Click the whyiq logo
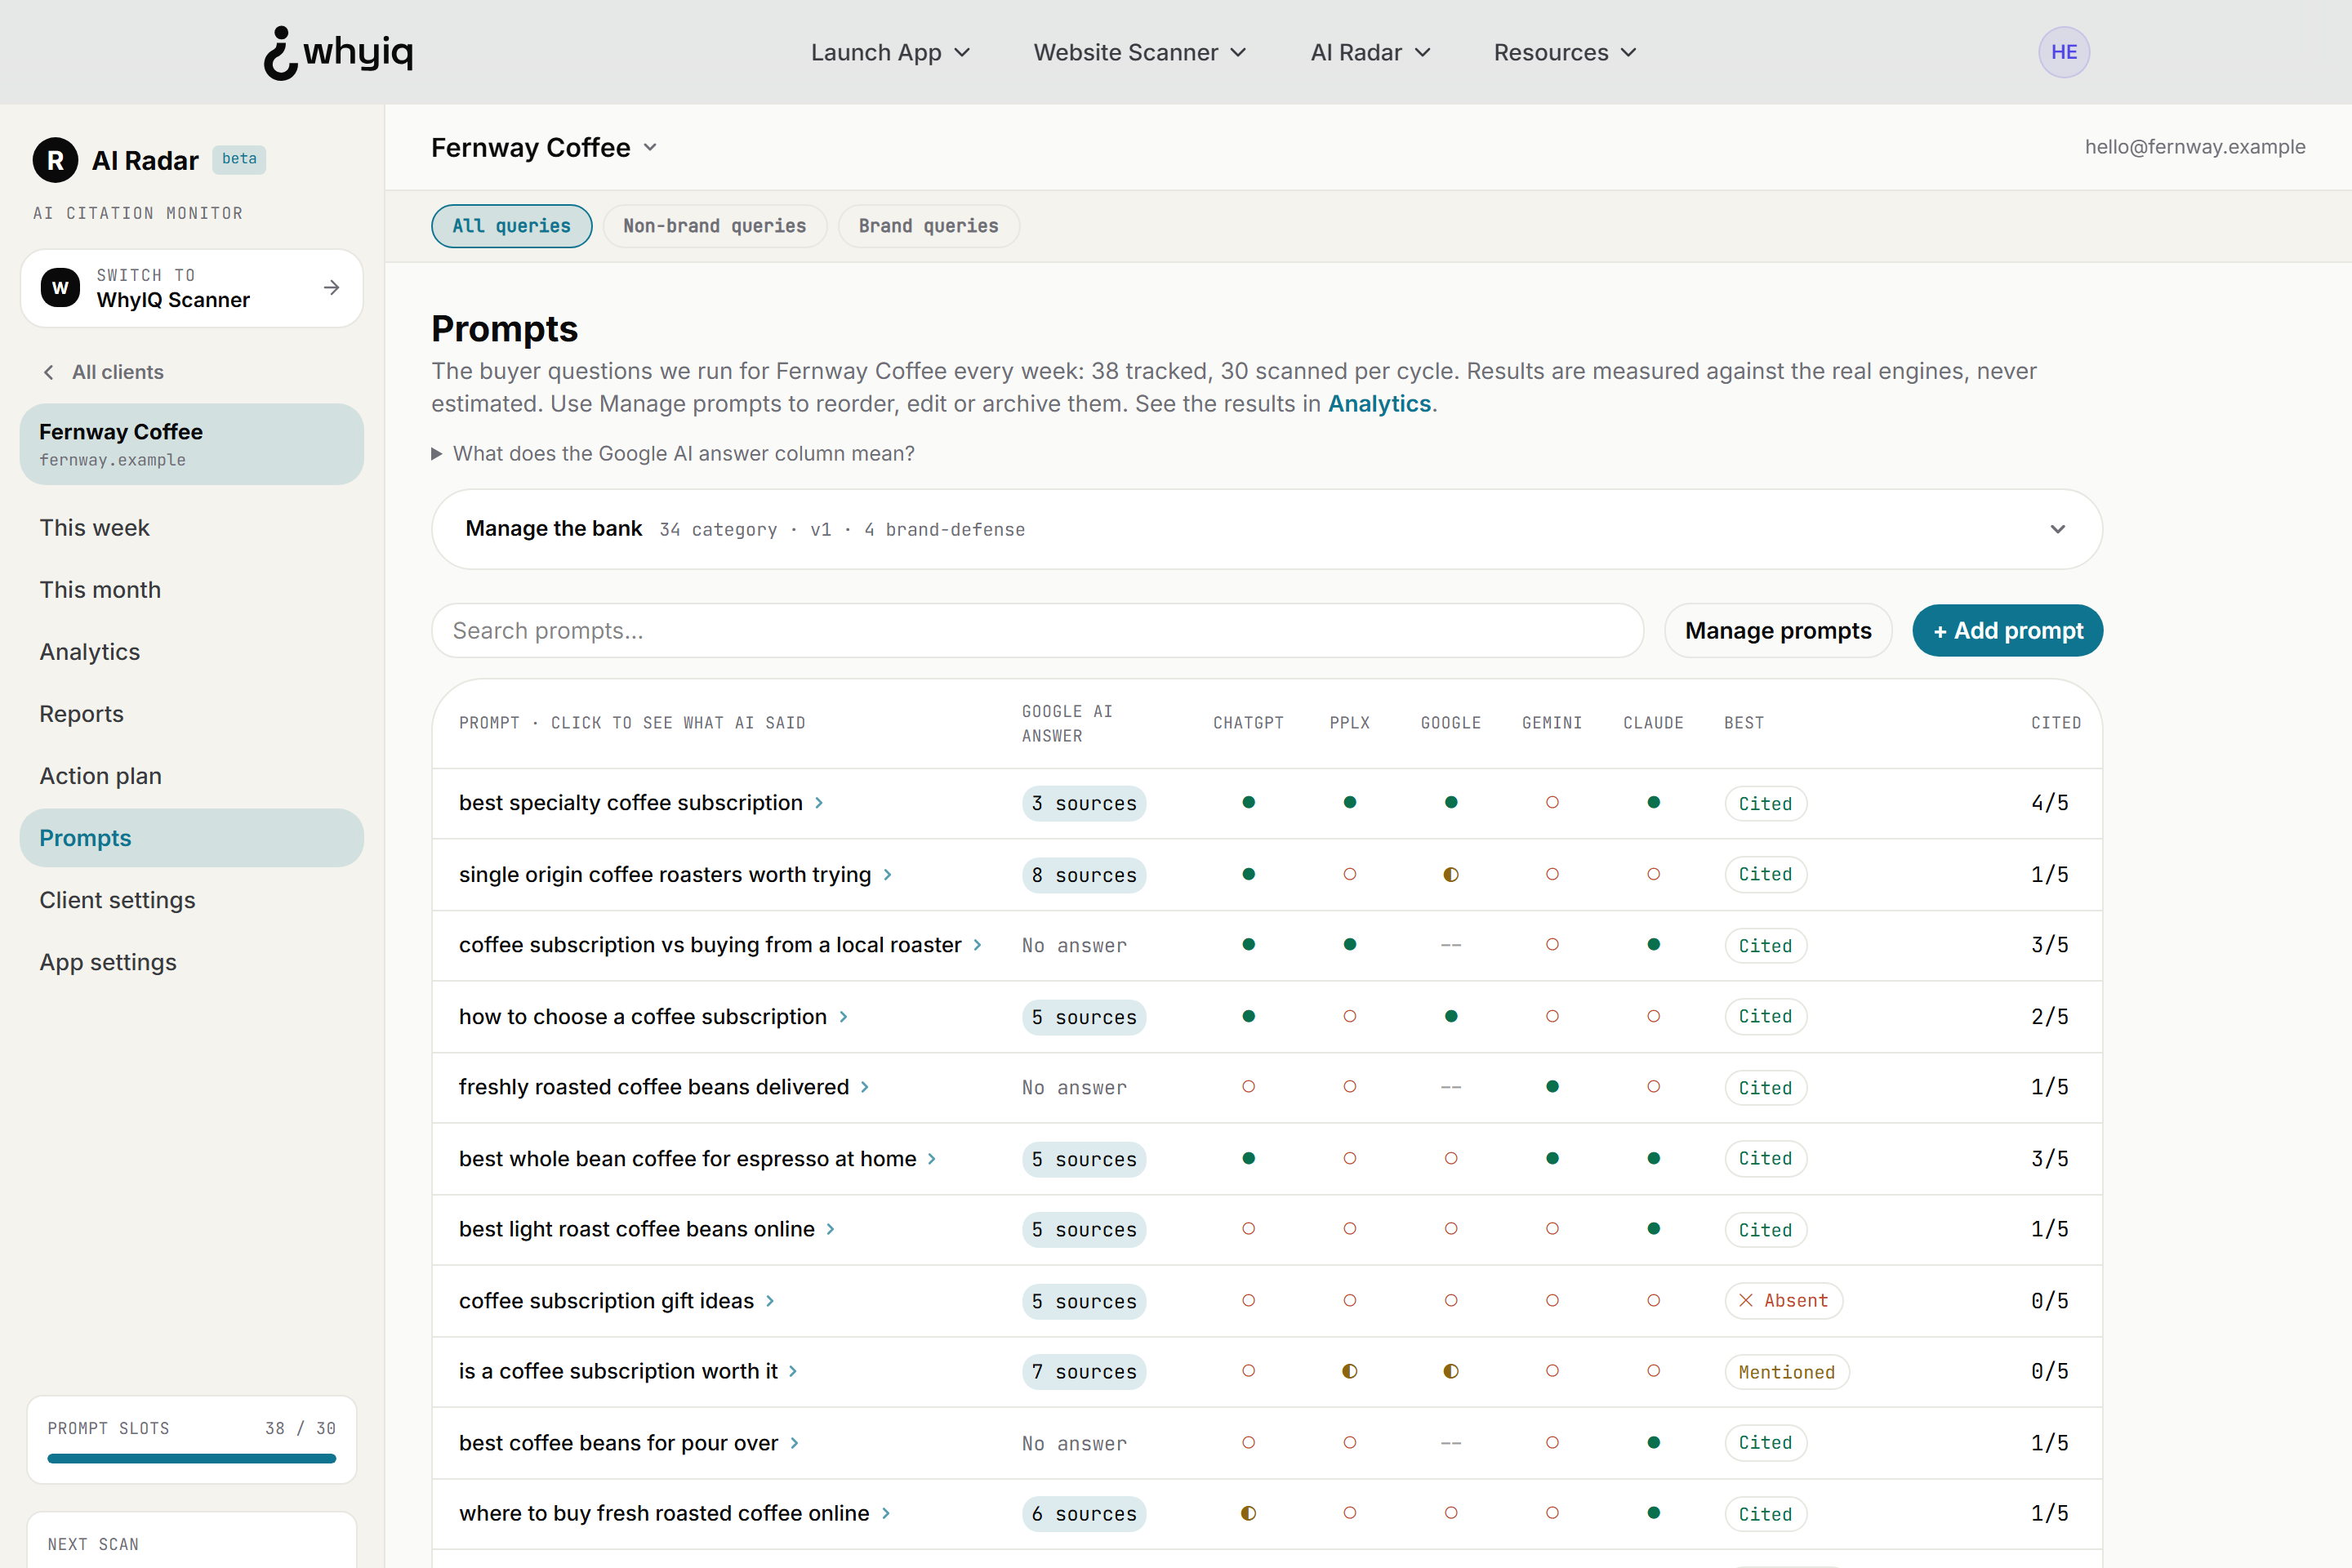The width and height of the screenshot is (2352, 1568). point(338,52)
